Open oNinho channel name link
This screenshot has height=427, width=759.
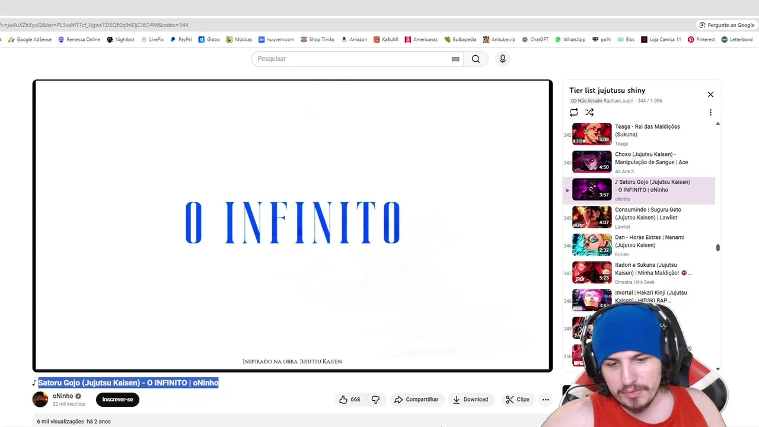[x=63, y=396]
